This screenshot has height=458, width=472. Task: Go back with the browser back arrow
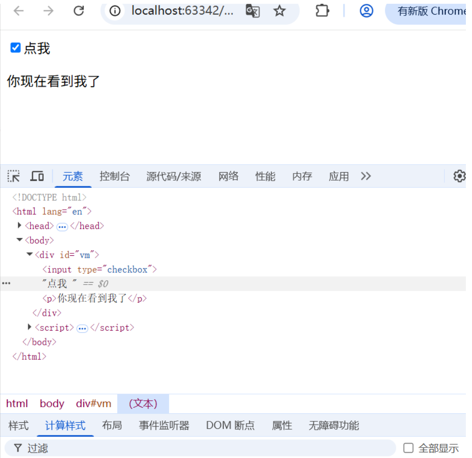pyautogui.click(x=19, y=11)
